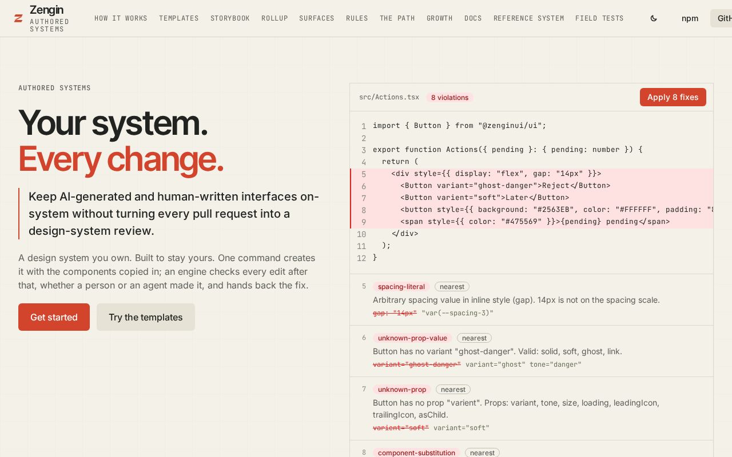Screen dimensions: 732x457
Task: Click the Every change. headline
Action: click(121, 159)
